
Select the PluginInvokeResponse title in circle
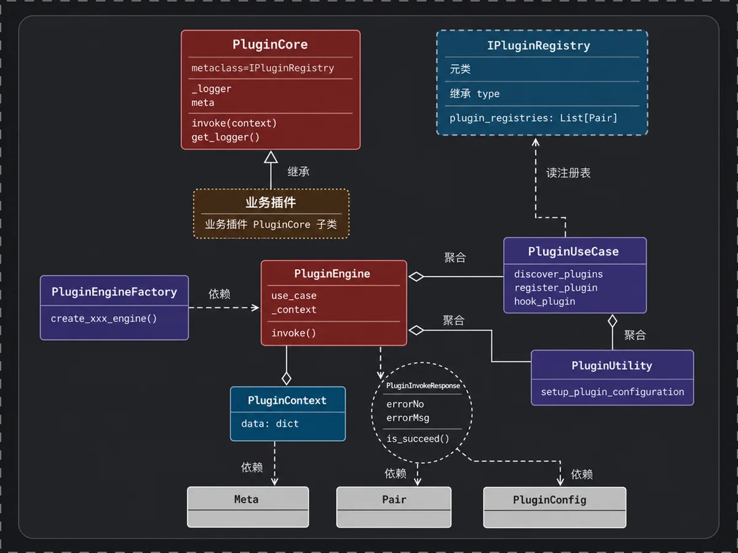423,385
